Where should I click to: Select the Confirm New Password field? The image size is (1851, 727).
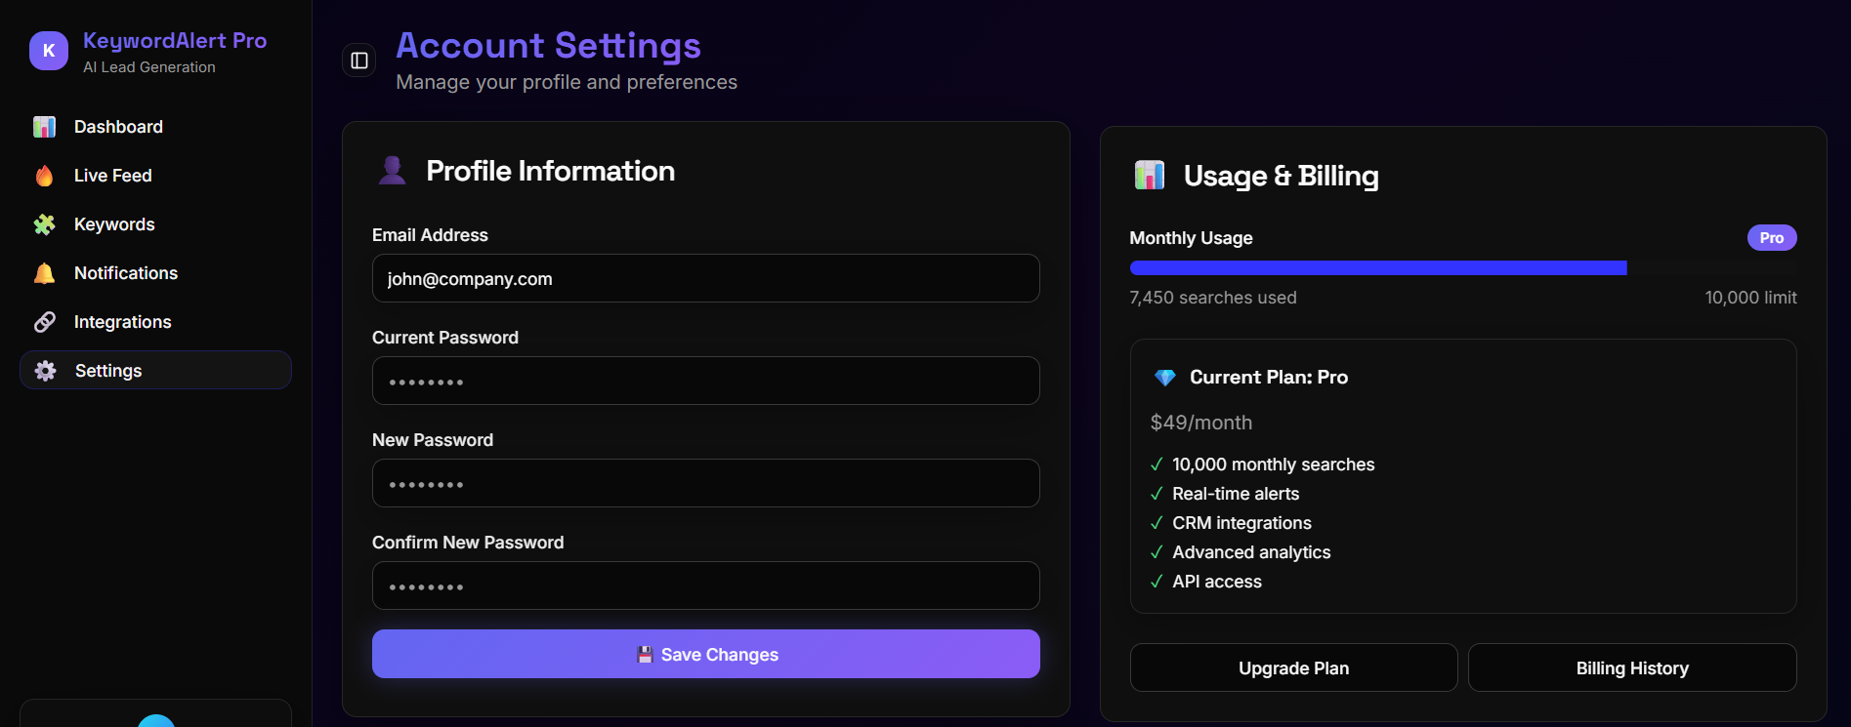tap(705, 586)
